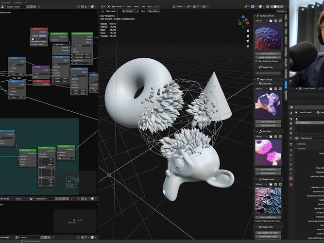Click the snapping magnet icon in viewport header
The image size is (324, 243).
[194, 7]
